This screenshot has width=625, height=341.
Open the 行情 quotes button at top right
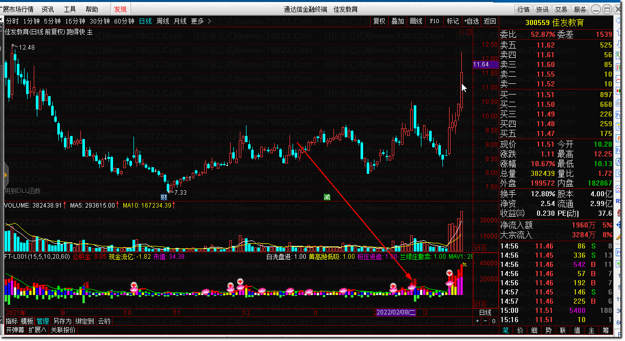pos(524,9)
